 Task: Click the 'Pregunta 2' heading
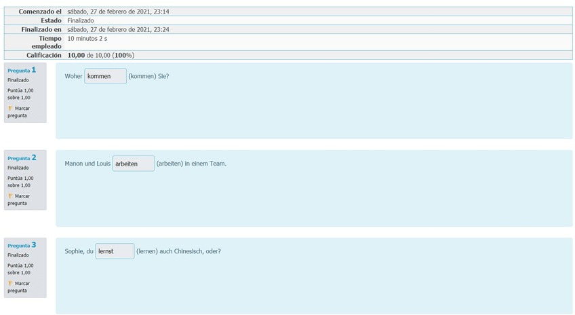click(22, 157)
